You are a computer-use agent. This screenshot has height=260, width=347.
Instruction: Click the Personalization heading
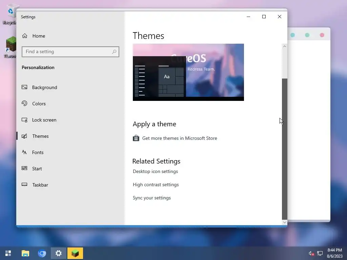coord(38,67)
